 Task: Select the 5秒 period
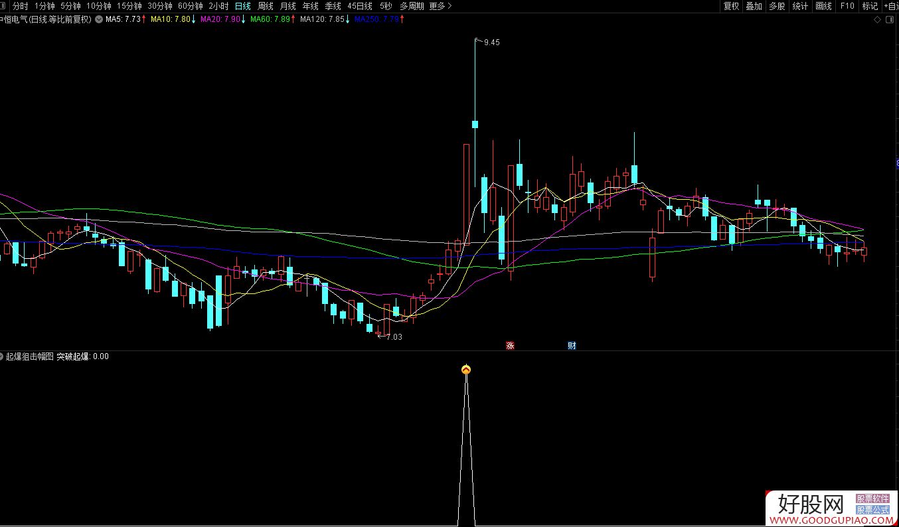click(386, 6)
